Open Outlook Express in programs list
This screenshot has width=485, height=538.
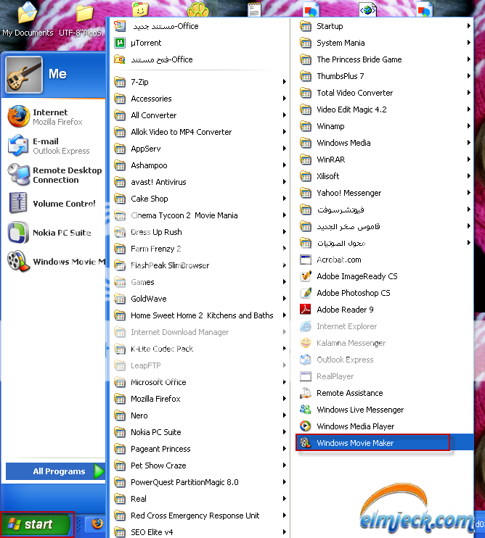pos(306,360)
